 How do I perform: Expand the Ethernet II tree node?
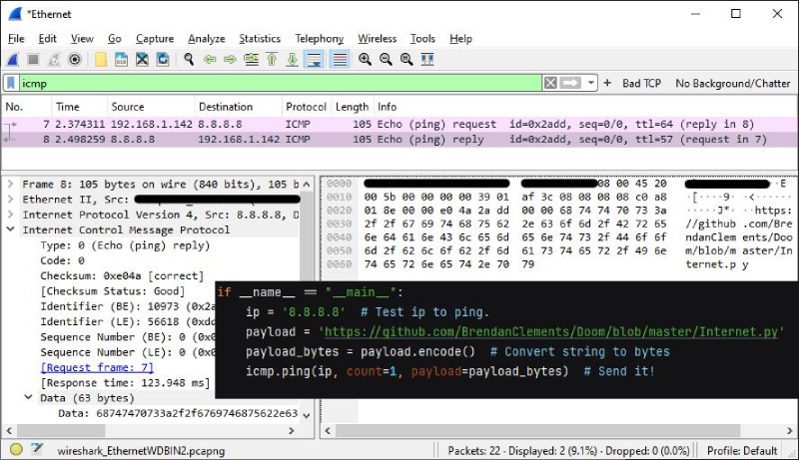(x=10, y=199)
